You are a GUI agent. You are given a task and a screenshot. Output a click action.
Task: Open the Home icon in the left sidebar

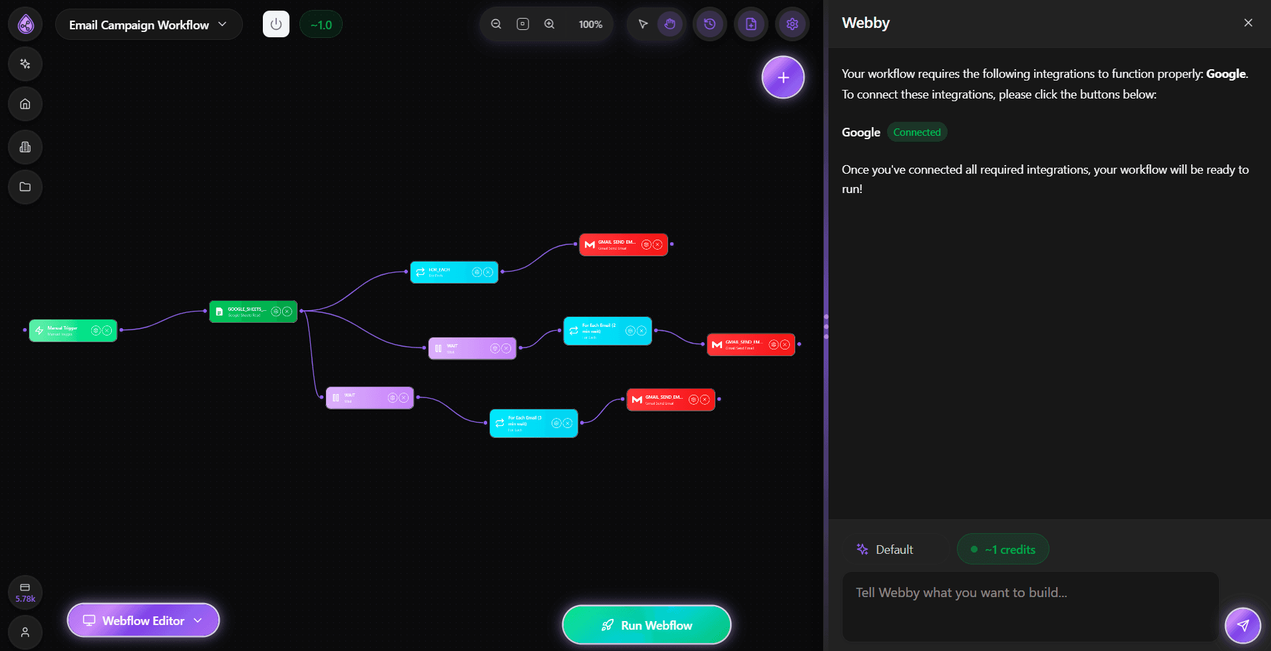[x=25, y=104]
